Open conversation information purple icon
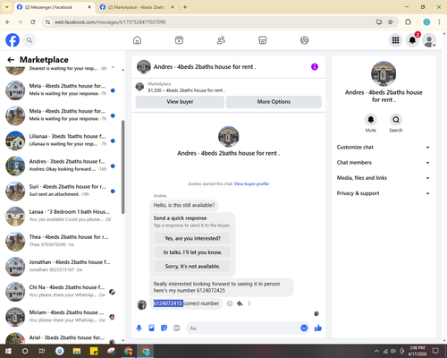 coord(315,67)
